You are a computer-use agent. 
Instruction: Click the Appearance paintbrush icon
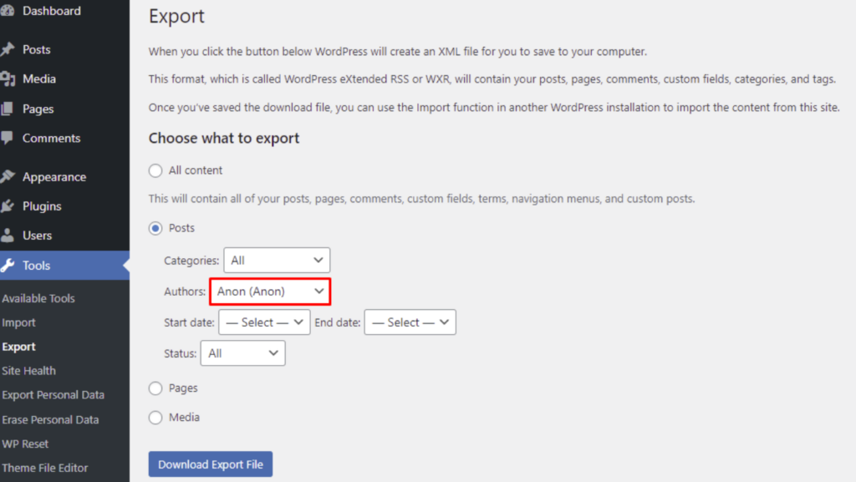coord(8,177)
